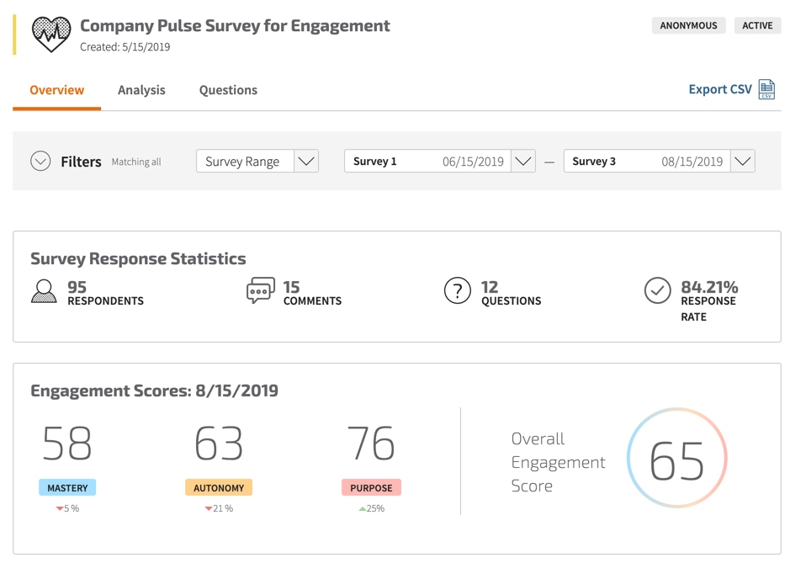790x563 pixels.
Task: Click the respondents person icon
Action: coord(44,291)
